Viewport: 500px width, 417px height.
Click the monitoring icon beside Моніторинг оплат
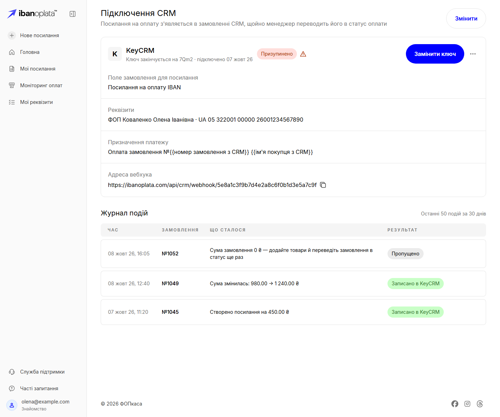coord(12,85)
